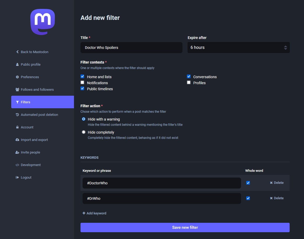Click the Import and export cloud icon
The width and height of the screenshot is (304, 239).
(x=18, y=140)
